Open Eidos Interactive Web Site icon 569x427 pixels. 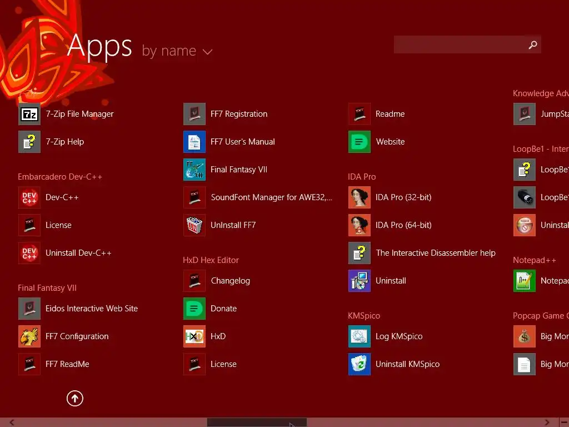click(29, 309)
